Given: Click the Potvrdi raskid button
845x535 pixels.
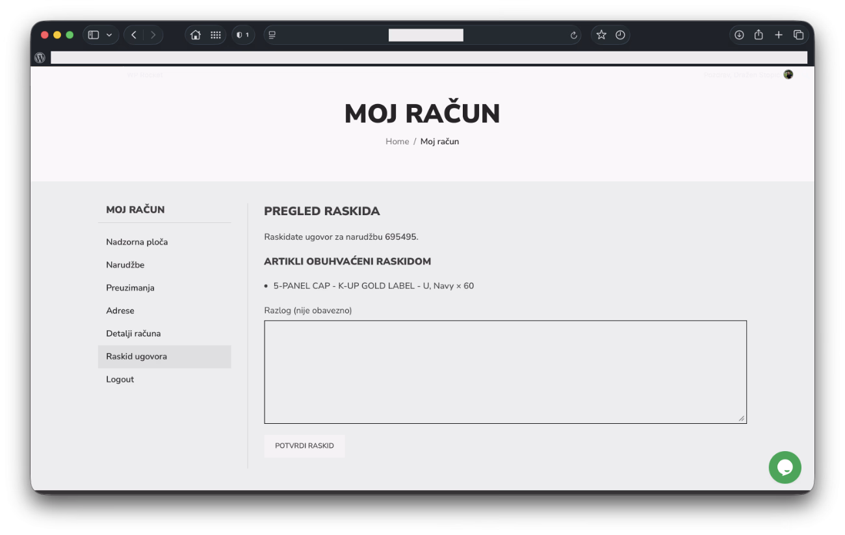Looking at the screenshot, I should pos(304,446).
